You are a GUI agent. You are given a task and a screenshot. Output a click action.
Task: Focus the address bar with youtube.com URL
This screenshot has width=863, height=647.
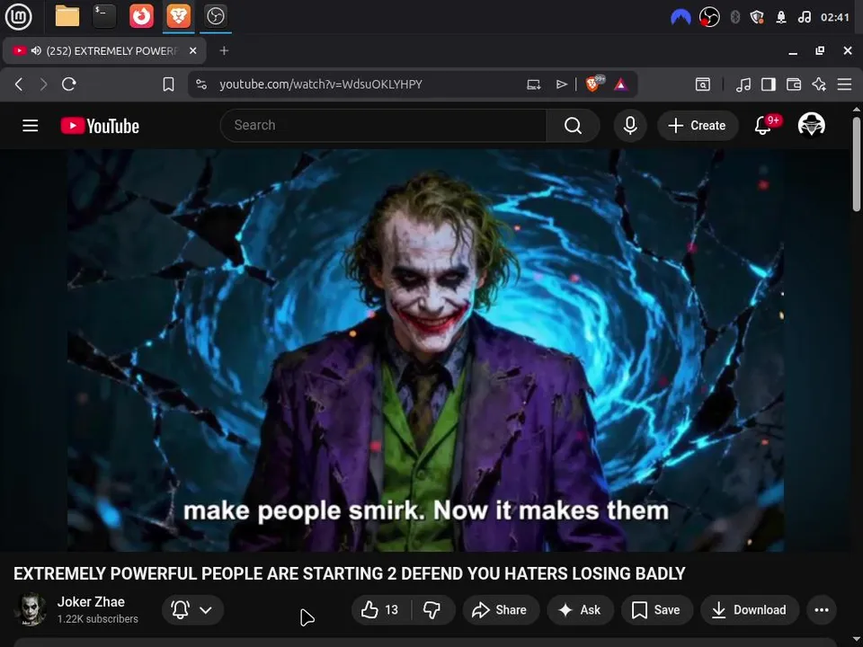tap(321, 84)
